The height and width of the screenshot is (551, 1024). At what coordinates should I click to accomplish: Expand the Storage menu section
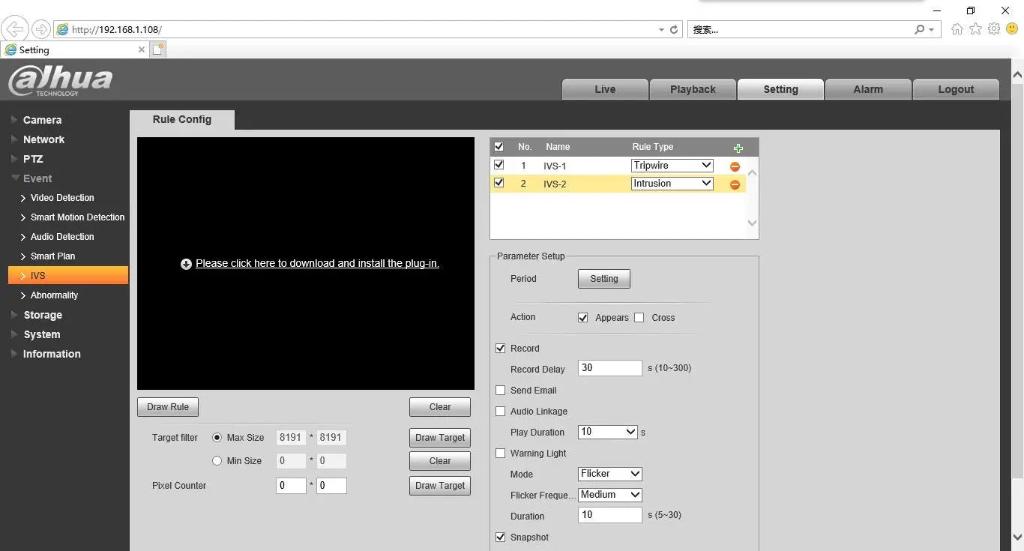coord(43,315)
